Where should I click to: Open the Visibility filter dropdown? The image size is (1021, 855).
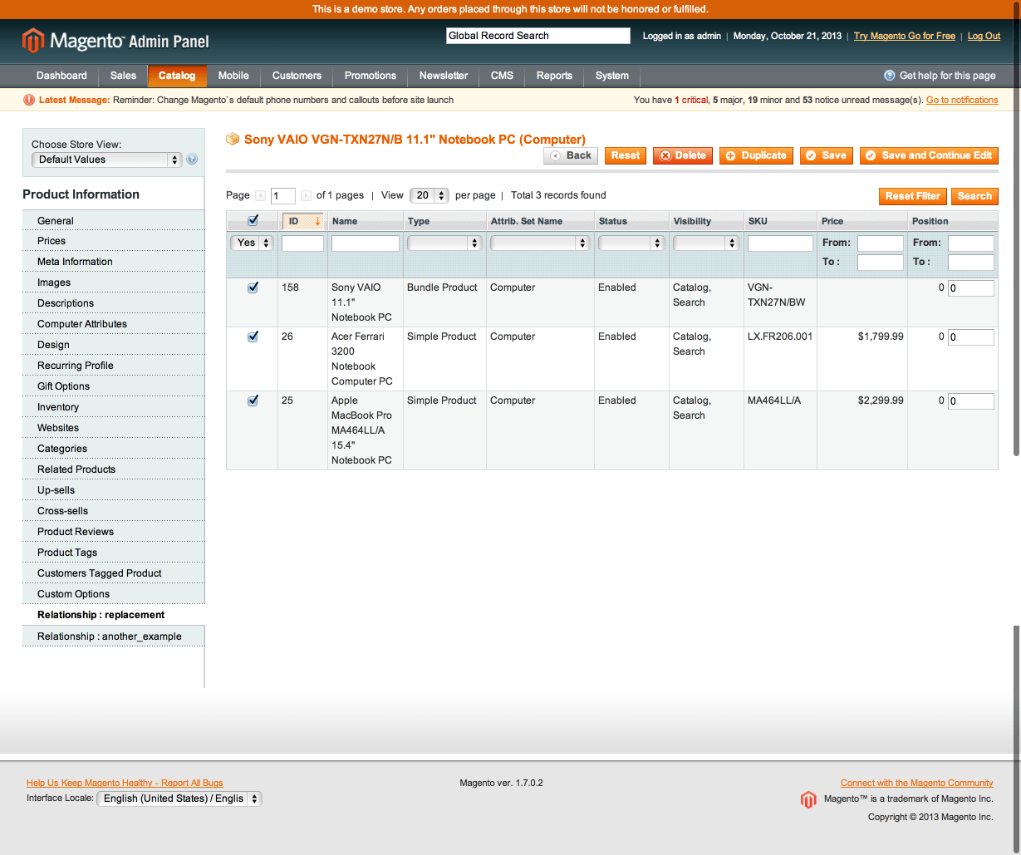pyautogui.click(x=706, y=243)
